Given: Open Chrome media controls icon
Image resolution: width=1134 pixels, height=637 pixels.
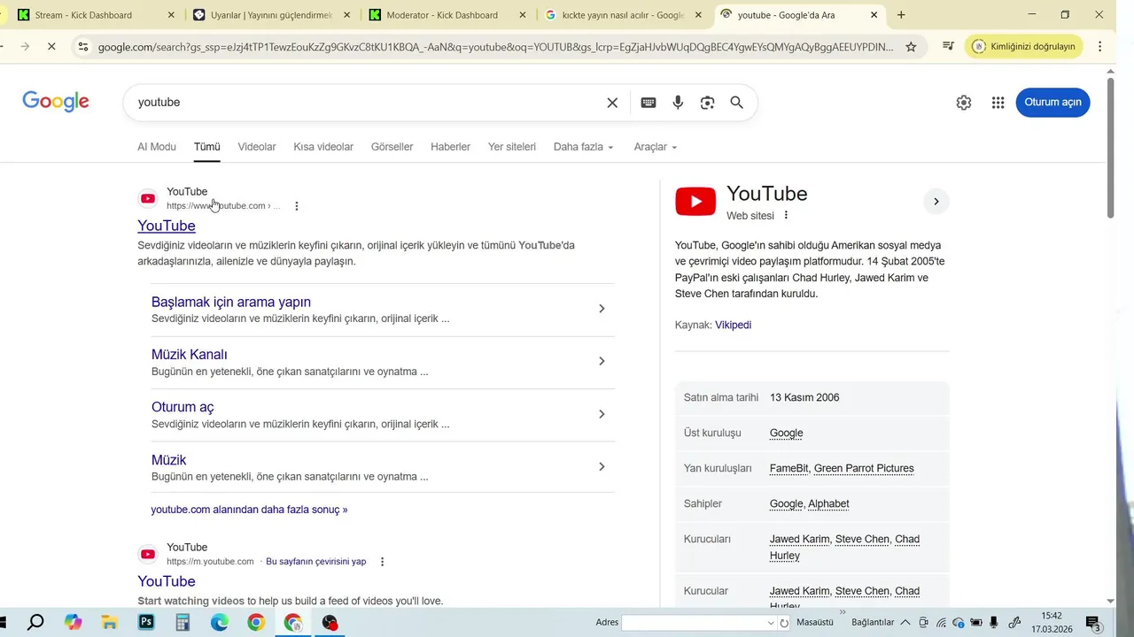Looking at the screenshot, I should pyautogui.click(x=948, y=47).
